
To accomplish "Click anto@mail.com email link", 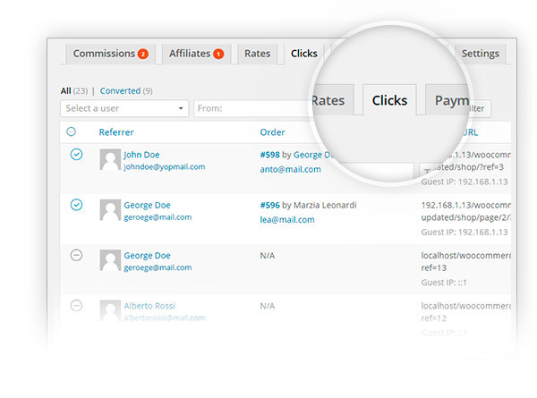I will point(290,169).
